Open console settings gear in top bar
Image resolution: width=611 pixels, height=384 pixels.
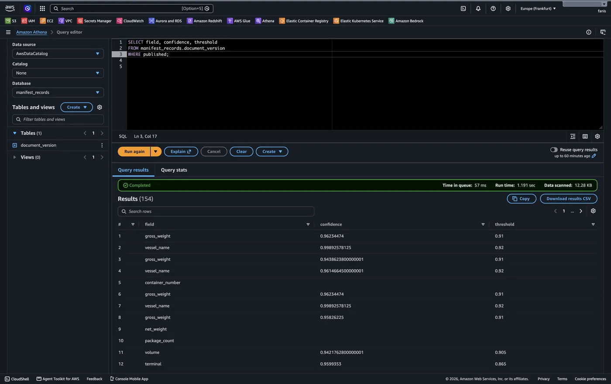point(508,8)
